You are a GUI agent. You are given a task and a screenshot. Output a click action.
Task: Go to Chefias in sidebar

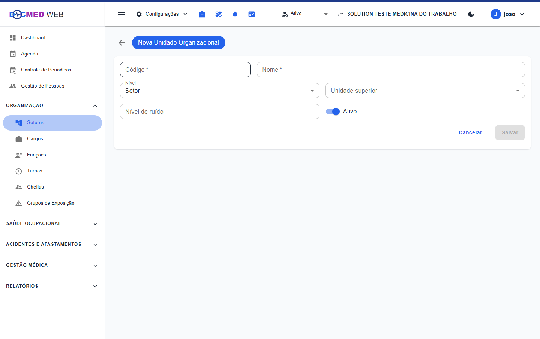(52, 187)
